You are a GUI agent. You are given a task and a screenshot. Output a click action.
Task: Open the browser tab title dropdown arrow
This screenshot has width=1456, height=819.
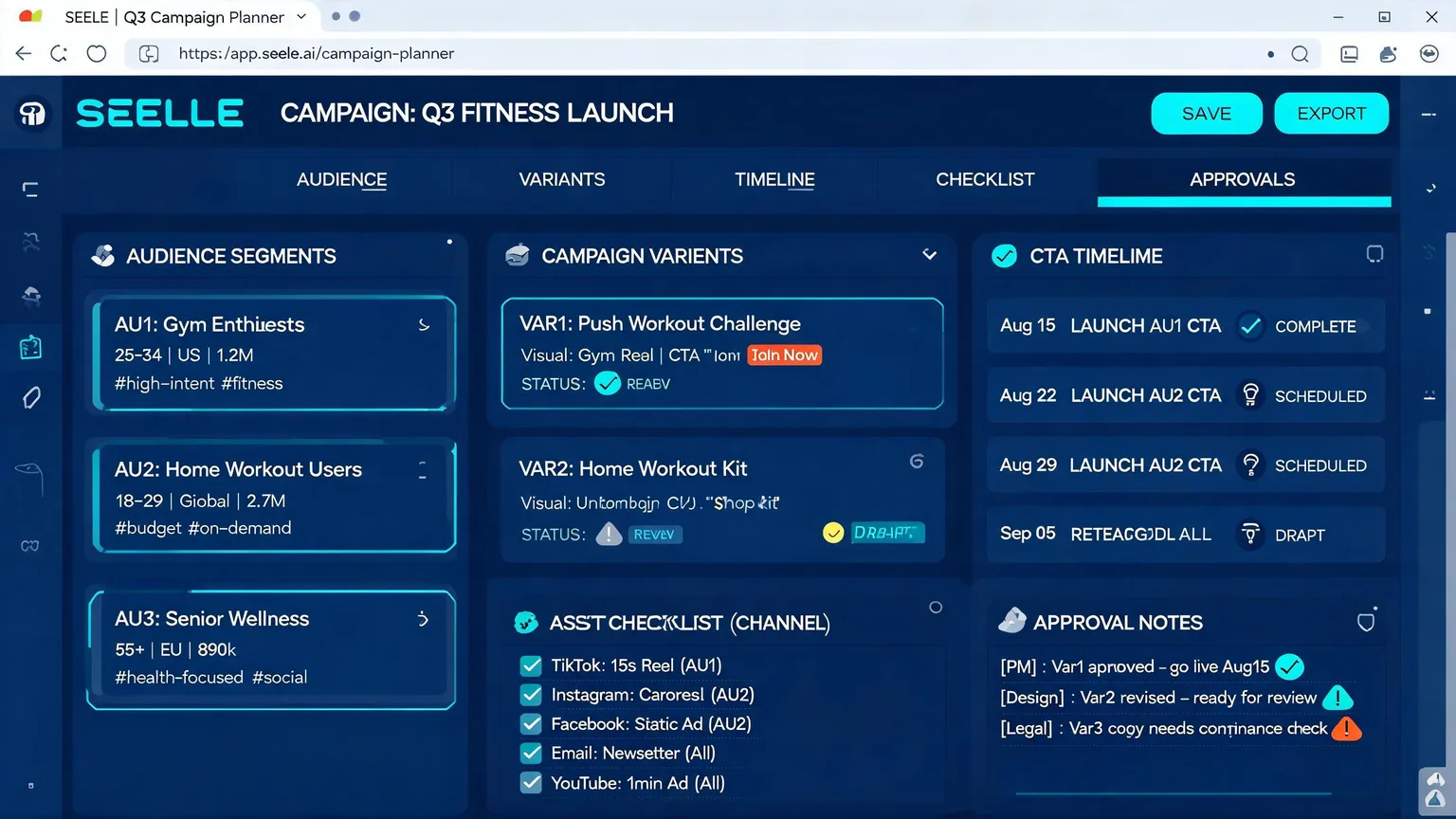click(301, 16)
